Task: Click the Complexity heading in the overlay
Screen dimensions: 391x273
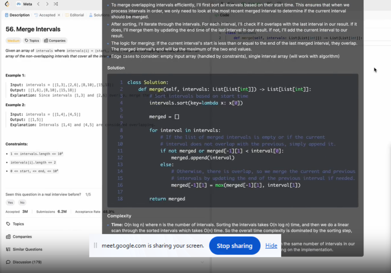Action: tap(119, 216)
